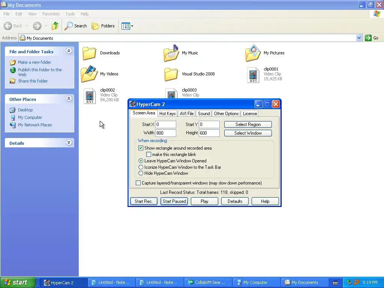Open the File menu in My Documents

[x=6, y=14]
